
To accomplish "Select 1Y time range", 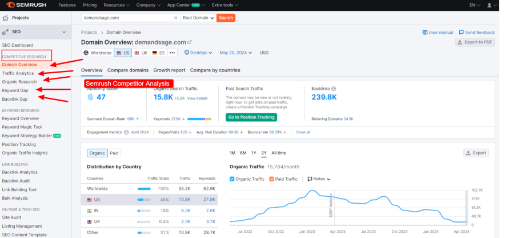I will pyautogui.click(x=254, y=153).
